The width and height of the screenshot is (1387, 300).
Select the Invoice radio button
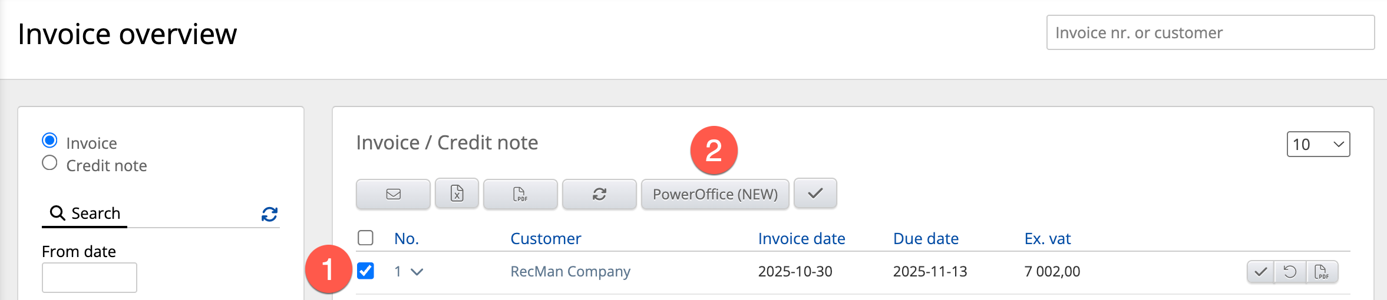click(49, 141)
